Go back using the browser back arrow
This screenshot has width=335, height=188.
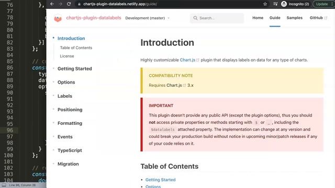click(x=52, y=4)
